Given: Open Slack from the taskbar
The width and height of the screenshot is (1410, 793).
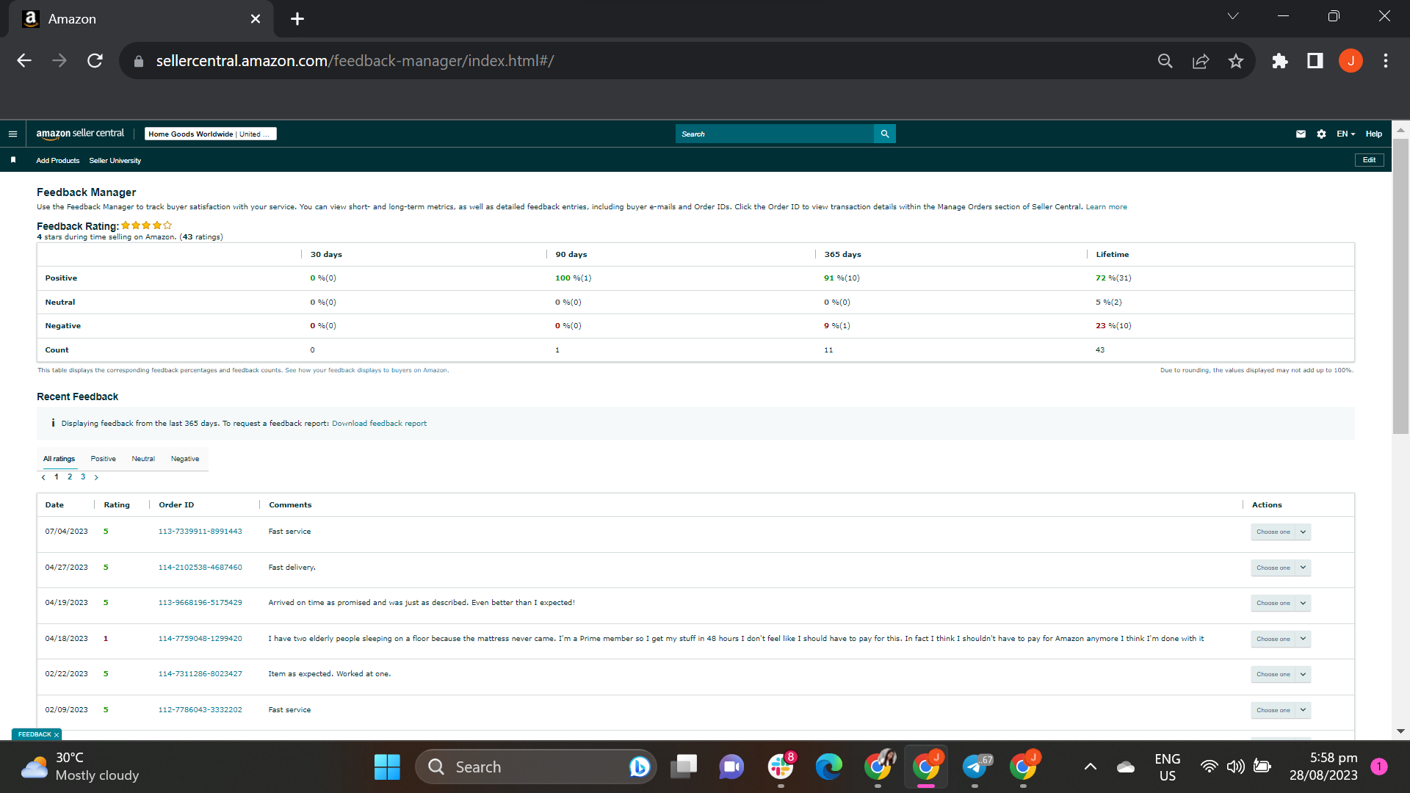Looking at the screenshot, I should pos(781,767).
